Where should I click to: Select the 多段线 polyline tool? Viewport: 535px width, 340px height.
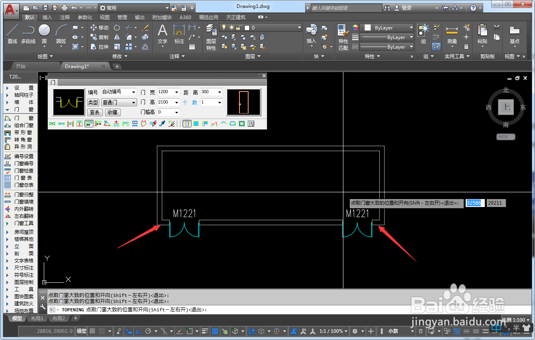tap(28, 34)
